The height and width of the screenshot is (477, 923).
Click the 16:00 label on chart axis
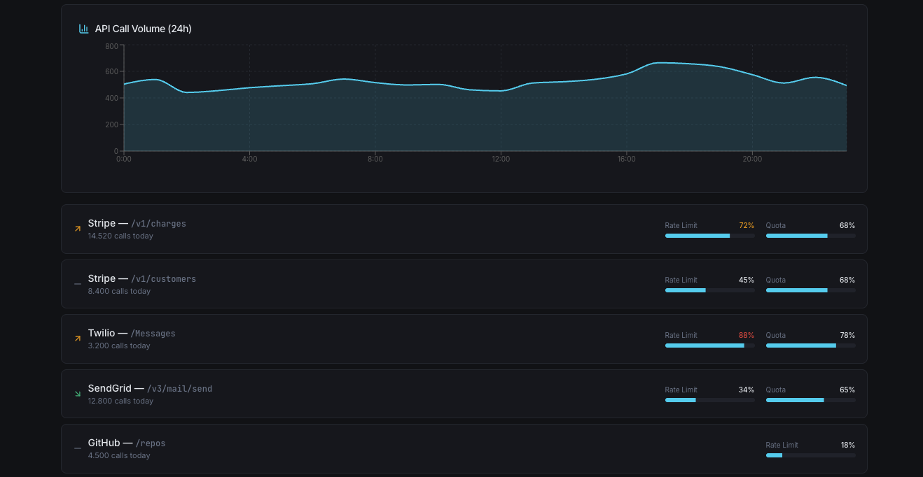(626, 159)
